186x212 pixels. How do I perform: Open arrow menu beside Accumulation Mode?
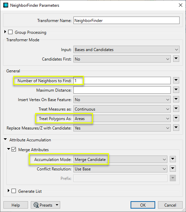pos(173,159)
